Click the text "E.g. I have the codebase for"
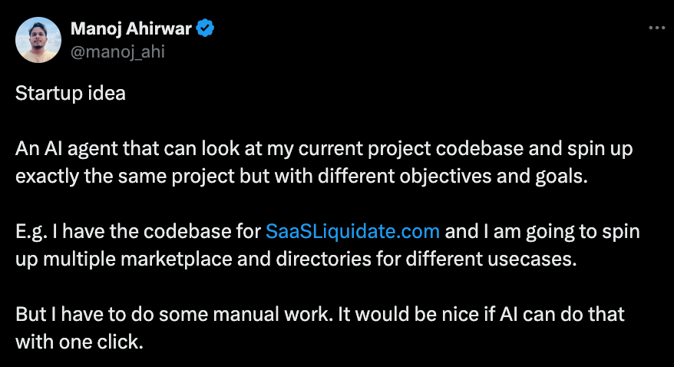This screenshot has height=367, width=674. 138,232
